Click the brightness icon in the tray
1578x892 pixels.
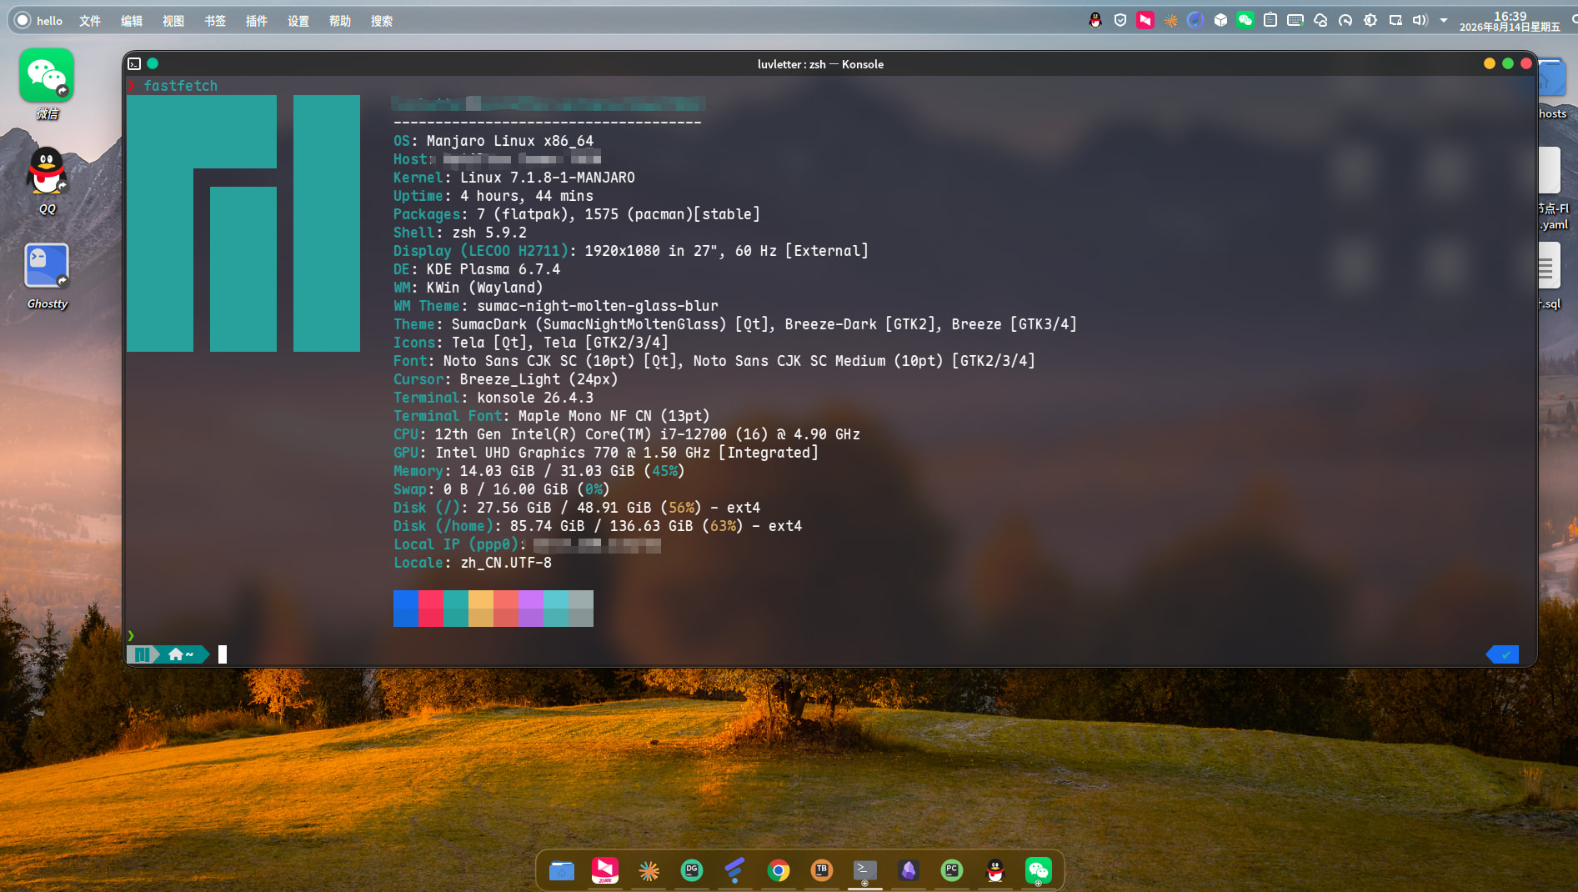tap(1370, 20)
